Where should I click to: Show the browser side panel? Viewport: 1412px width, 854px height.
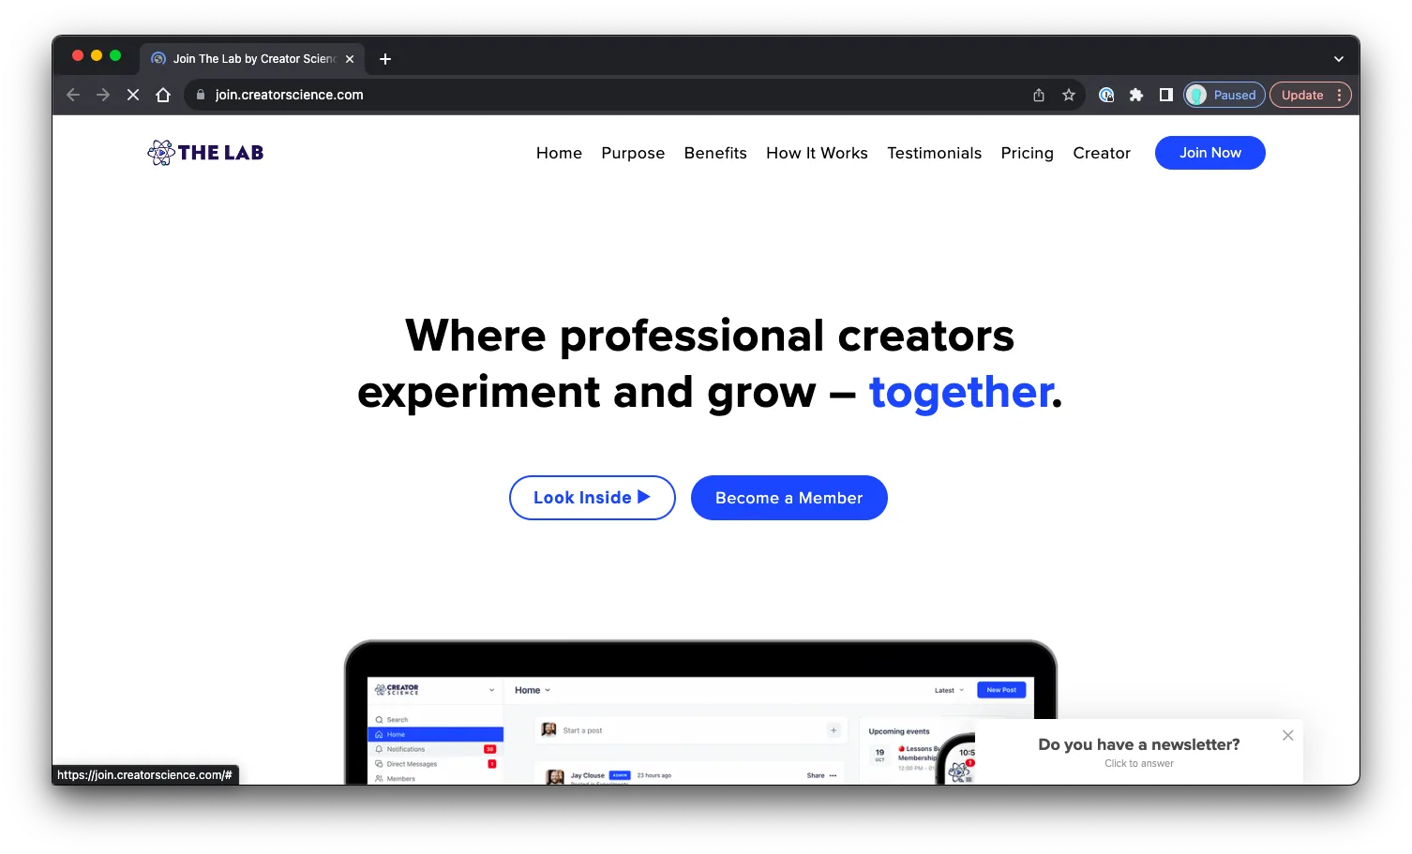(x=1166, y=95)
